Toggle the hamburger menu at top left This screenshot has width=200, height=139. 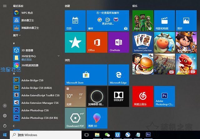click(5, 6)
